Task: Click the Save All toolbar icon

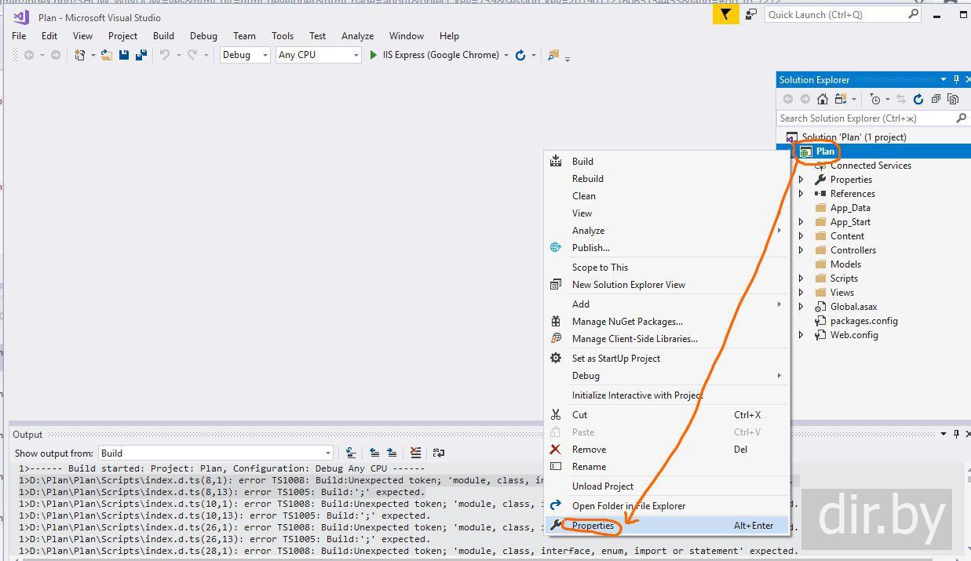Action: [141, 55]
